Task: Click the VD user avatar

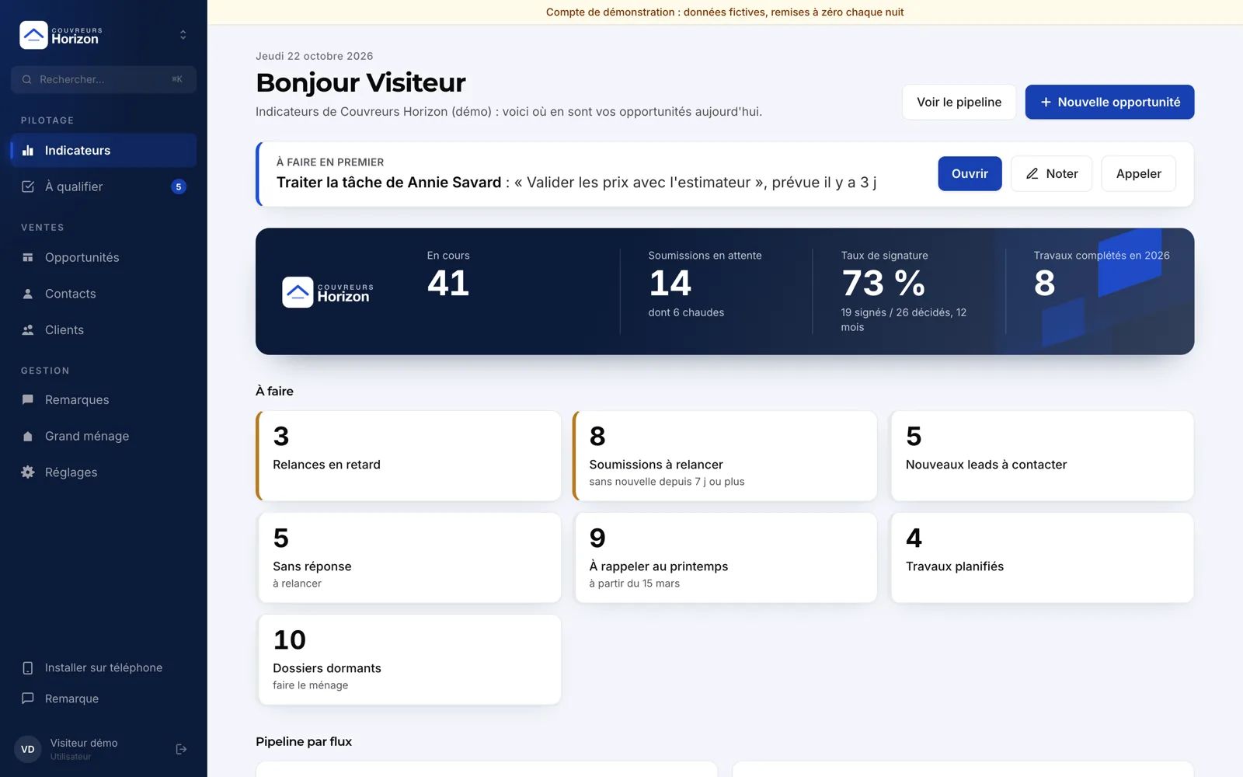Action: (28, 749)
